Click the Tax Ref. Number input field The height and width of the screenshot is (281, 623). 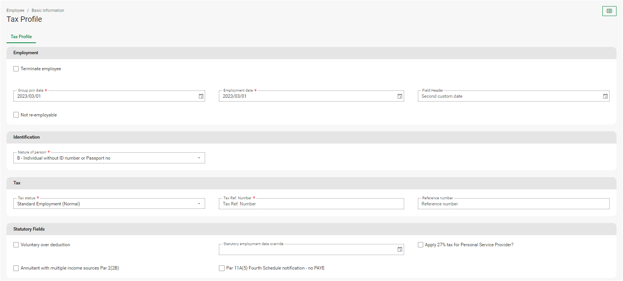311,204
